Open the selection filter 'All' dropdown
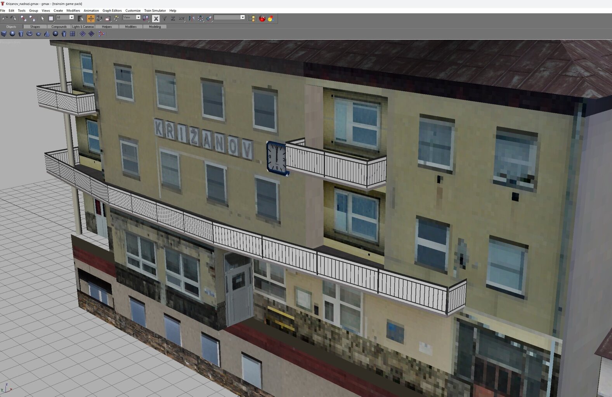 click(71, 17)
